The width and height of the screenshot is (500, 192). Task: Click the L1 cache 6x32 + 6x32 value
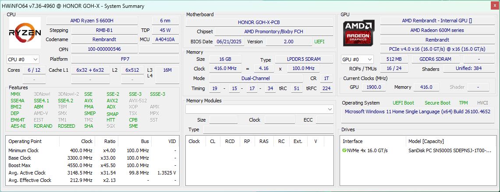(x=90, y=70)
